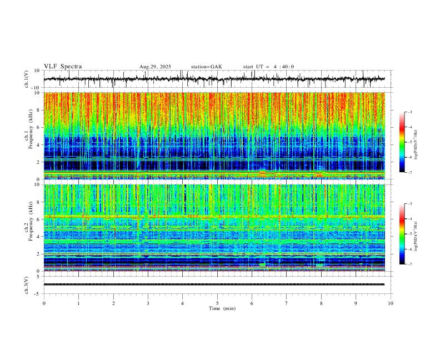The height and width of the screenshot is (340, 440).
Task: Click time axis tick label "8"
Action: click(321, 303)
